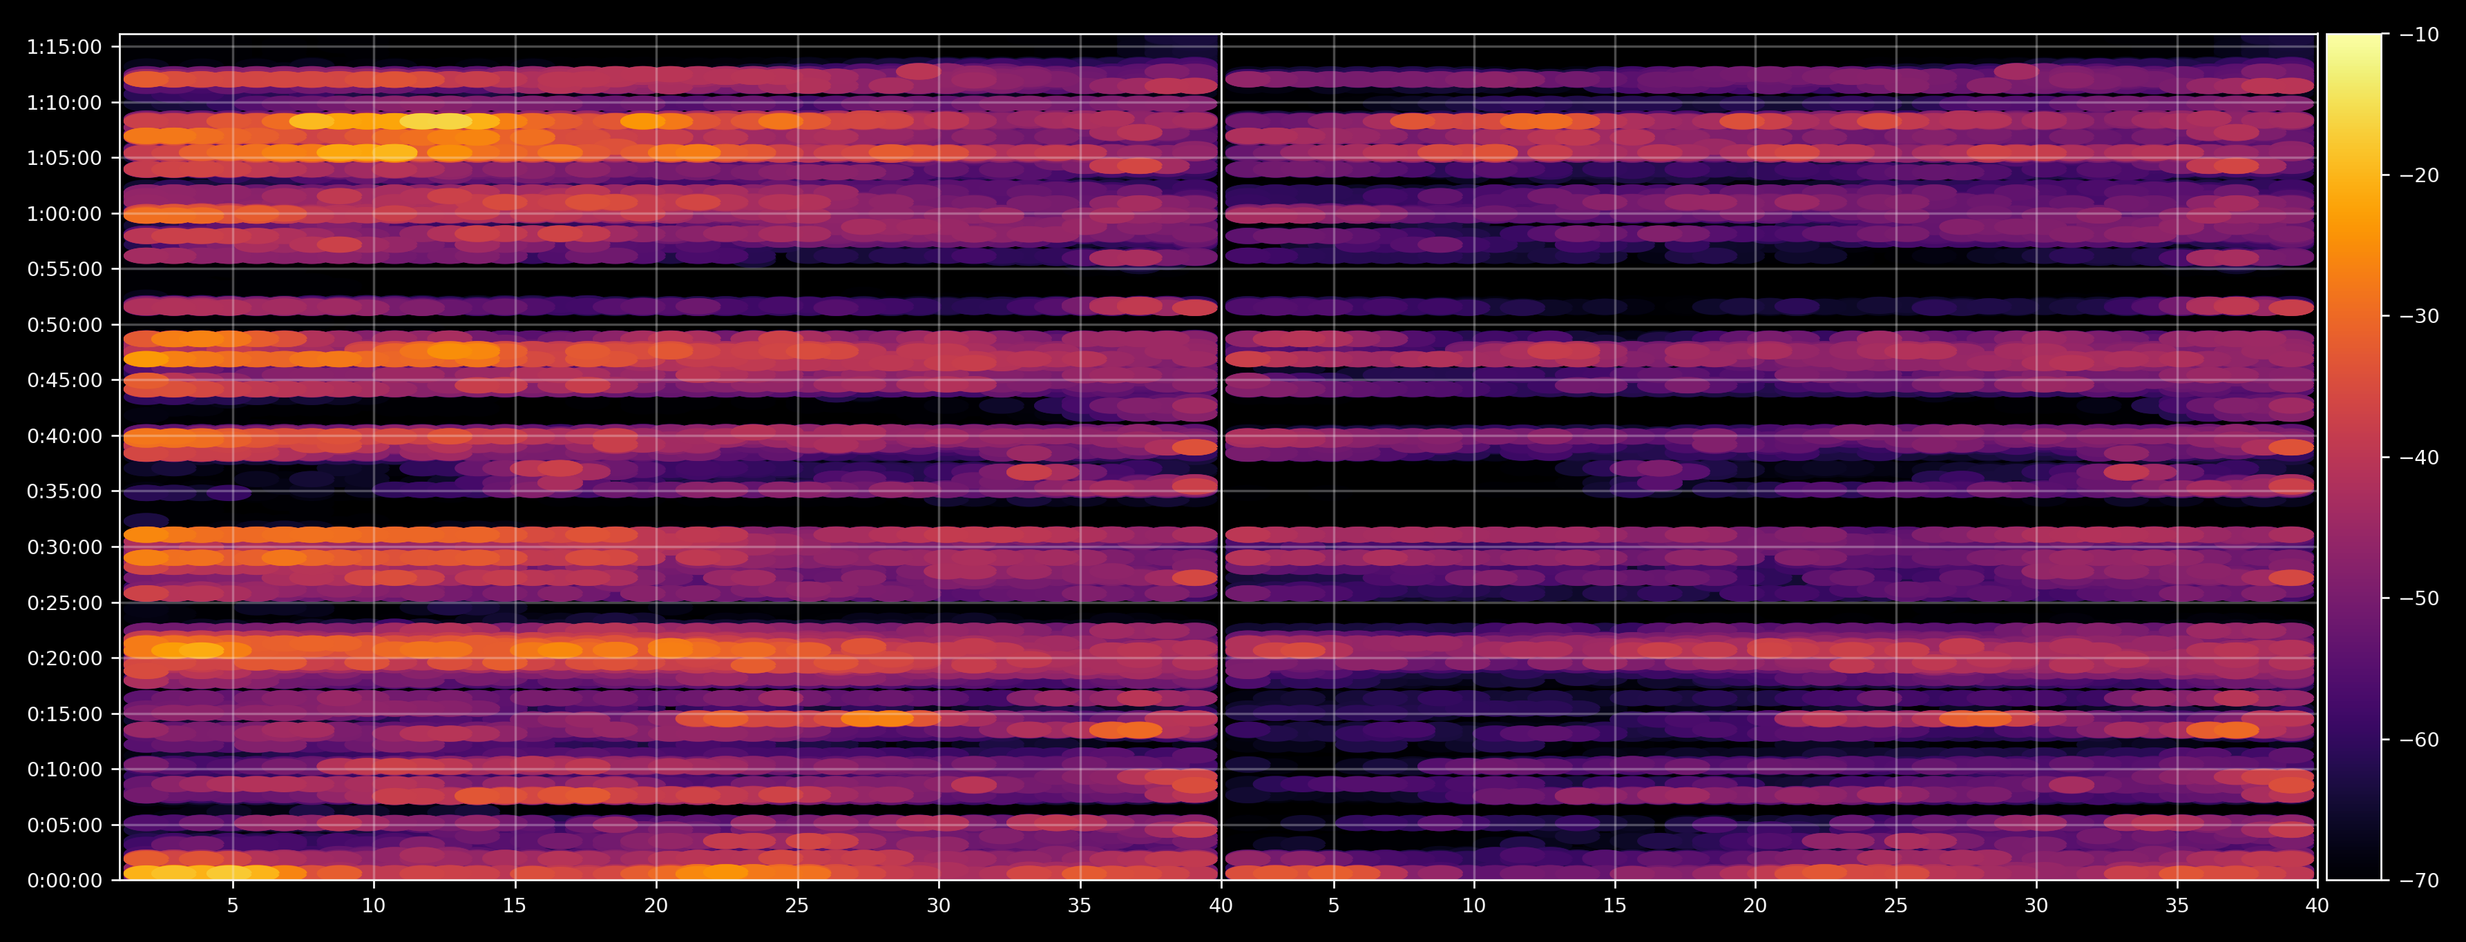Select the 0:55:00 time axis label
2466x942 pixels.
coord(64,268)
